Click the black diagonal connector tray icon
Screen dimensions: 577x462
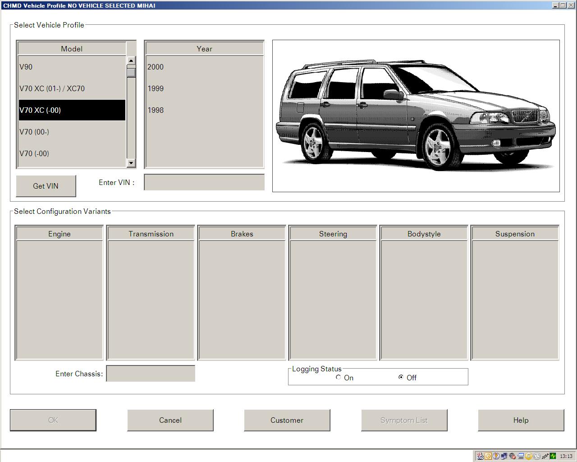545,456
